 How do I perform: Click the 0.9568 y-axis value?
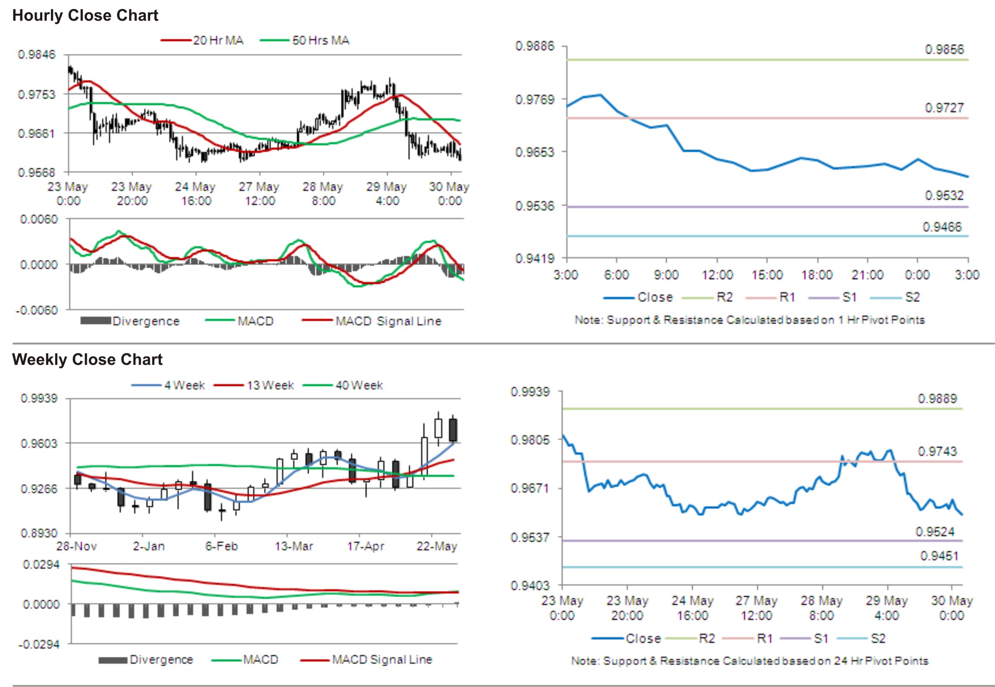(37, 173)
